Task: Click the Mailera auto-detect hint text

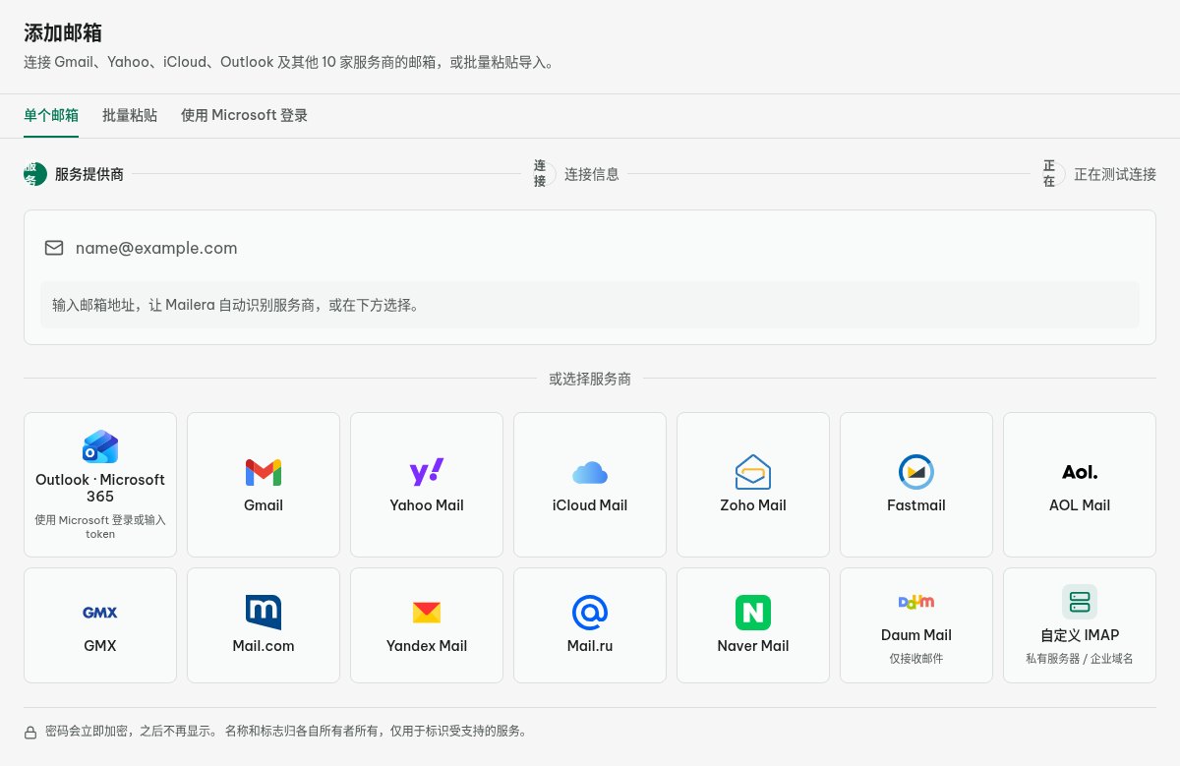Action: (x=236, y=305)
